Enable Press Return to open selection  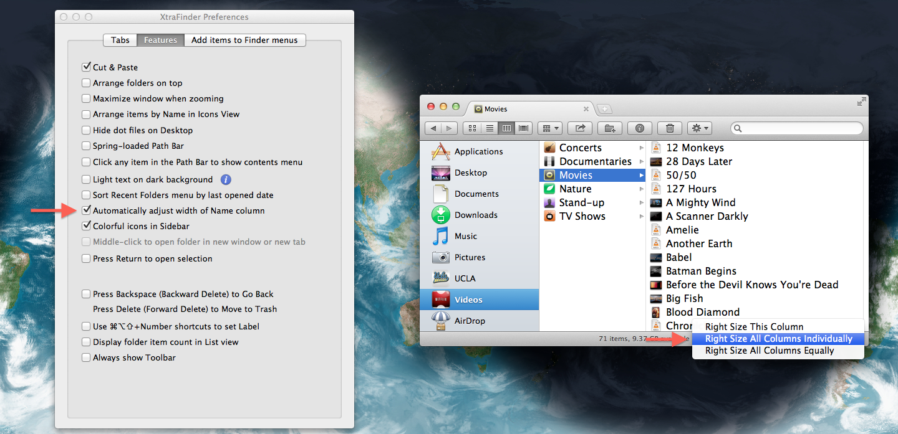(86, 258)
